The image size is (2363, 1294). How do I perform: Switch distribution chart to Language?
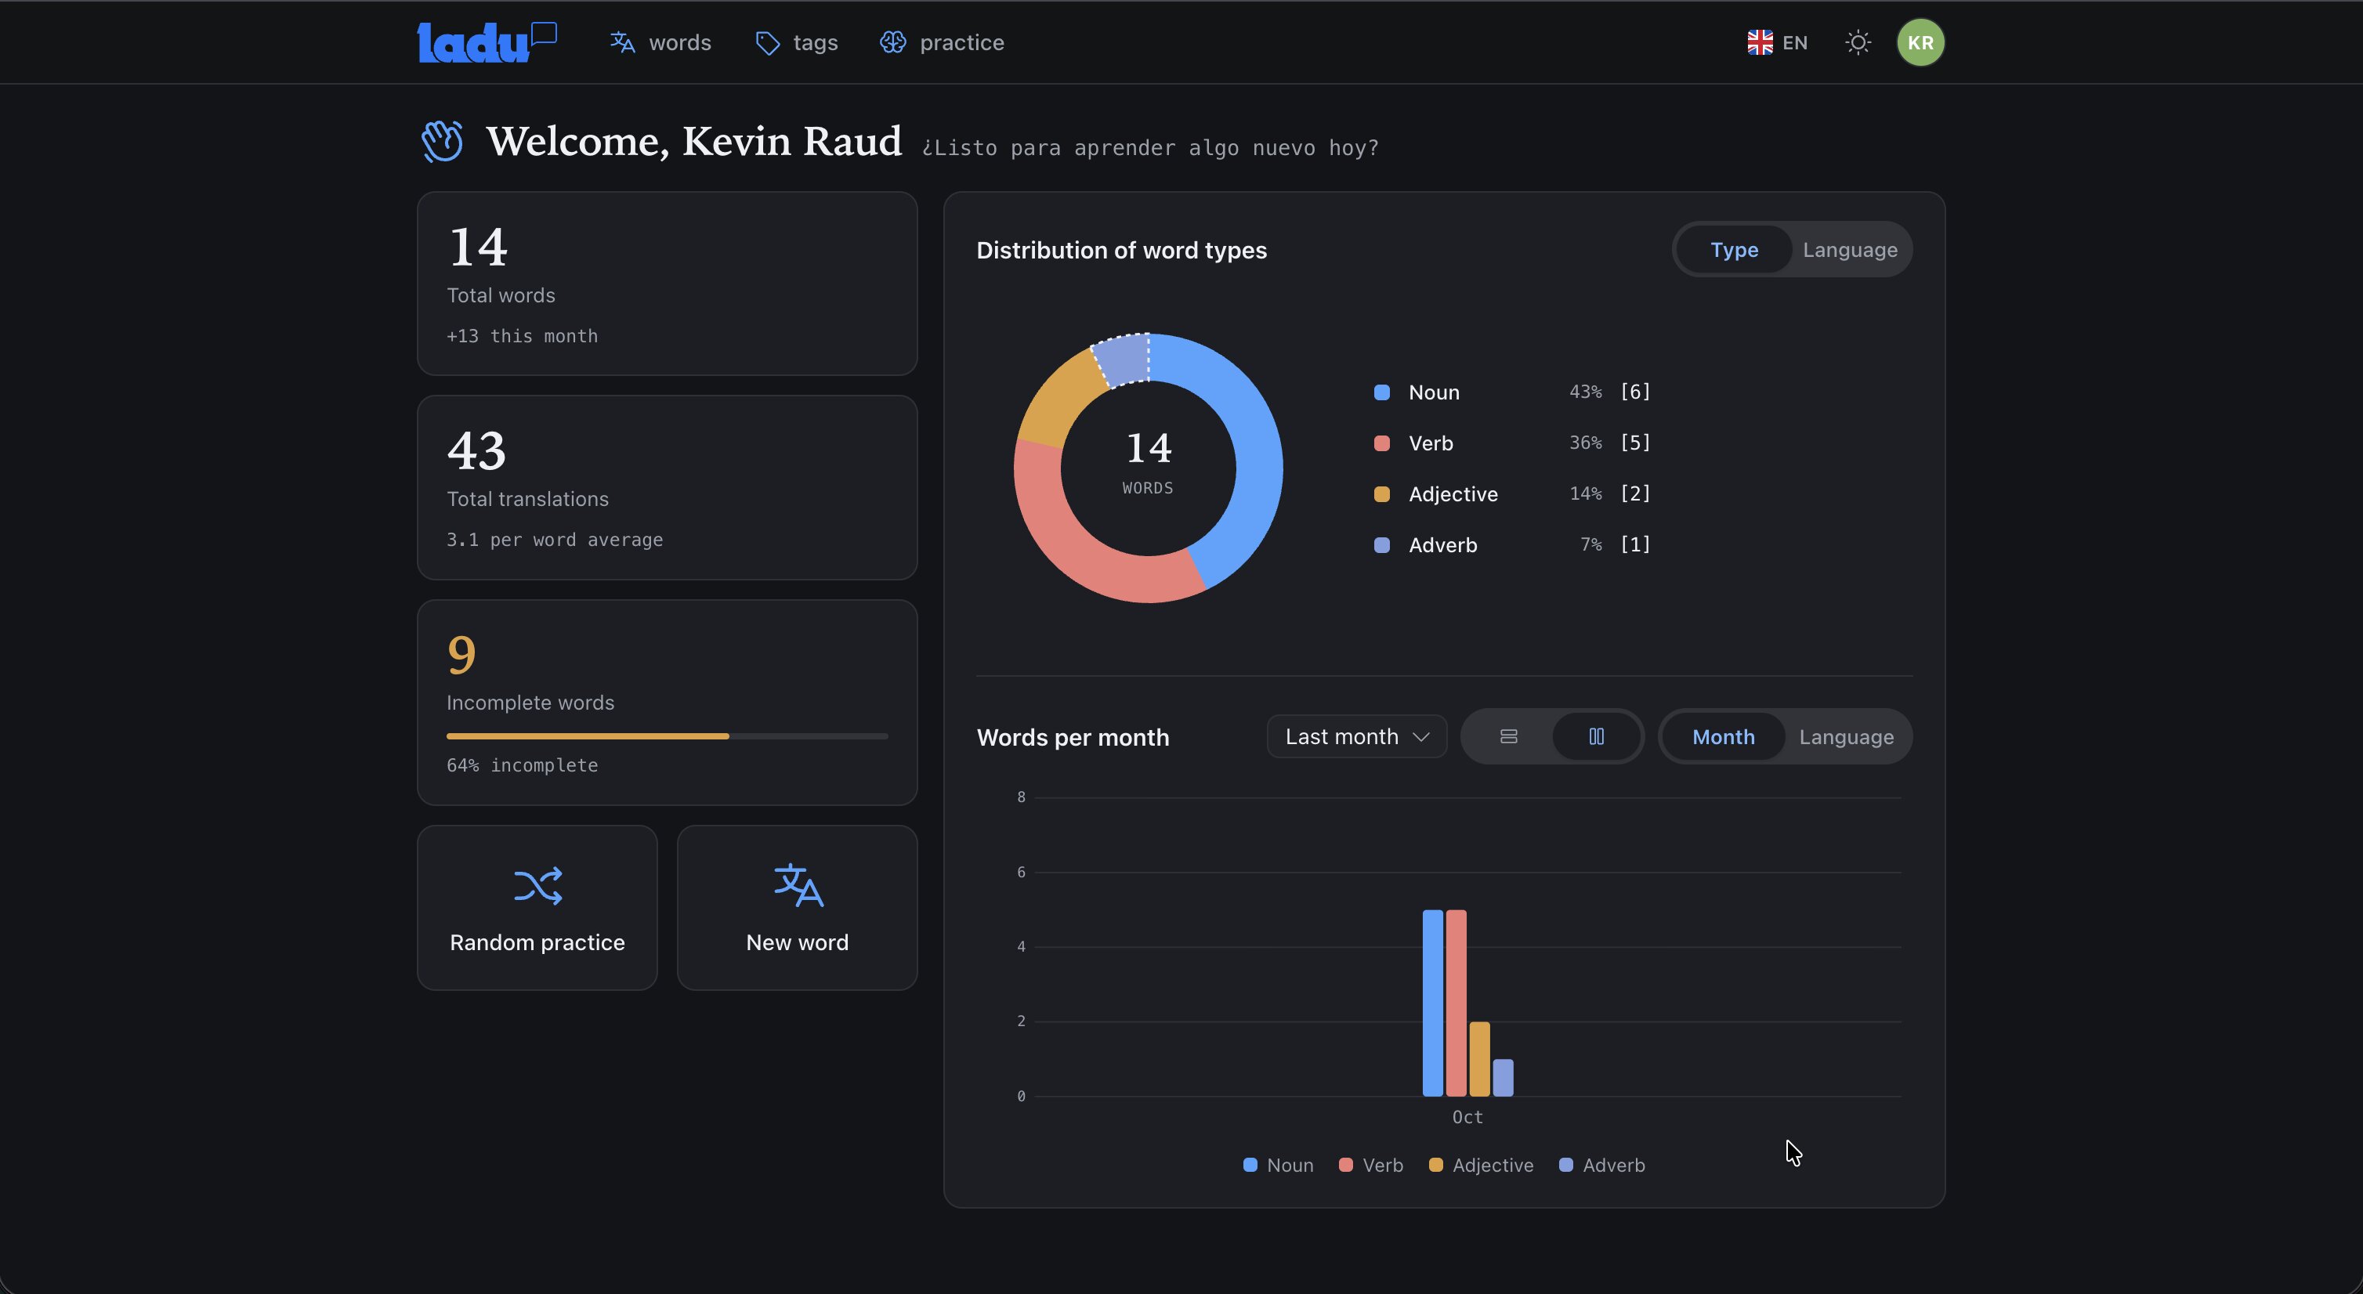(1849, 249)
